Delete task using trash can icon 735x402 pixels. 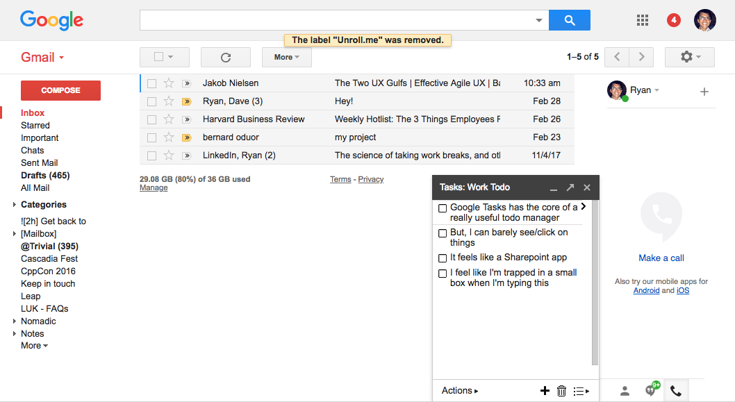tap(562, 391)
